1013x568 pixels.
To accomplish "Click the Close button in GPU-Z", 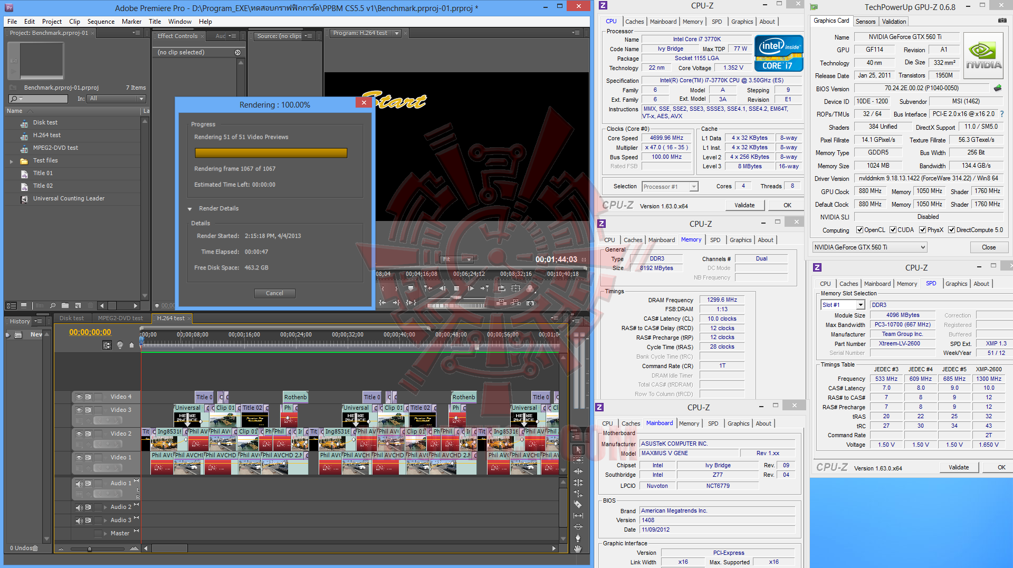I will coord(989,247).
